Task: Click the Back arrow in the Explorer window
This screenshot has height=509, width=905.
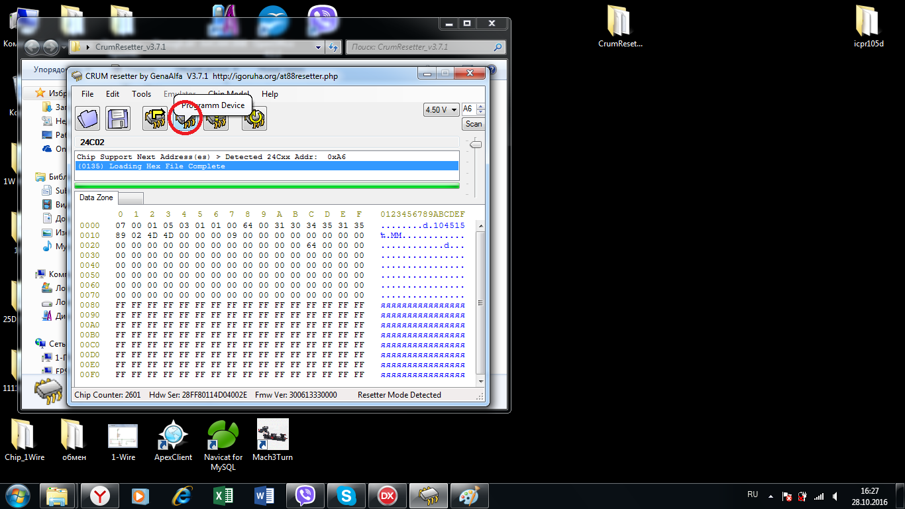Action: [33, 47]
